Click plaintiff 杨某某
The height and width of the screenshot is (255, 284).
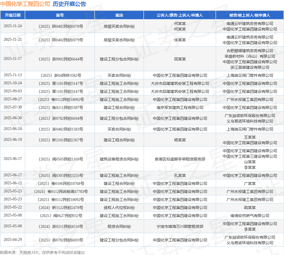(x=180, y=140)
